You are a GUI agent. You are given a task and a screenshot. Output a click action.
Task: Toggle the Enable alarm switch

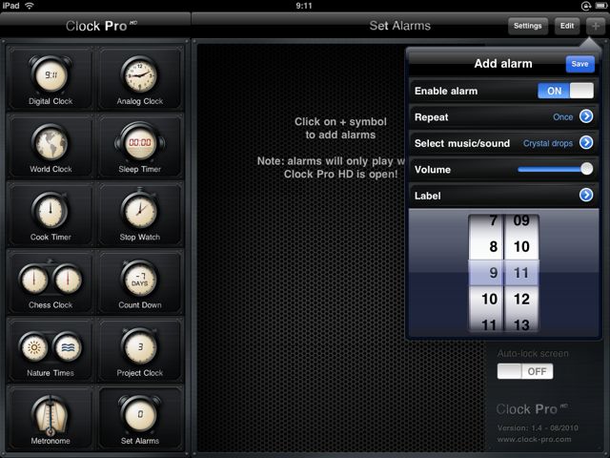point(565,91)
